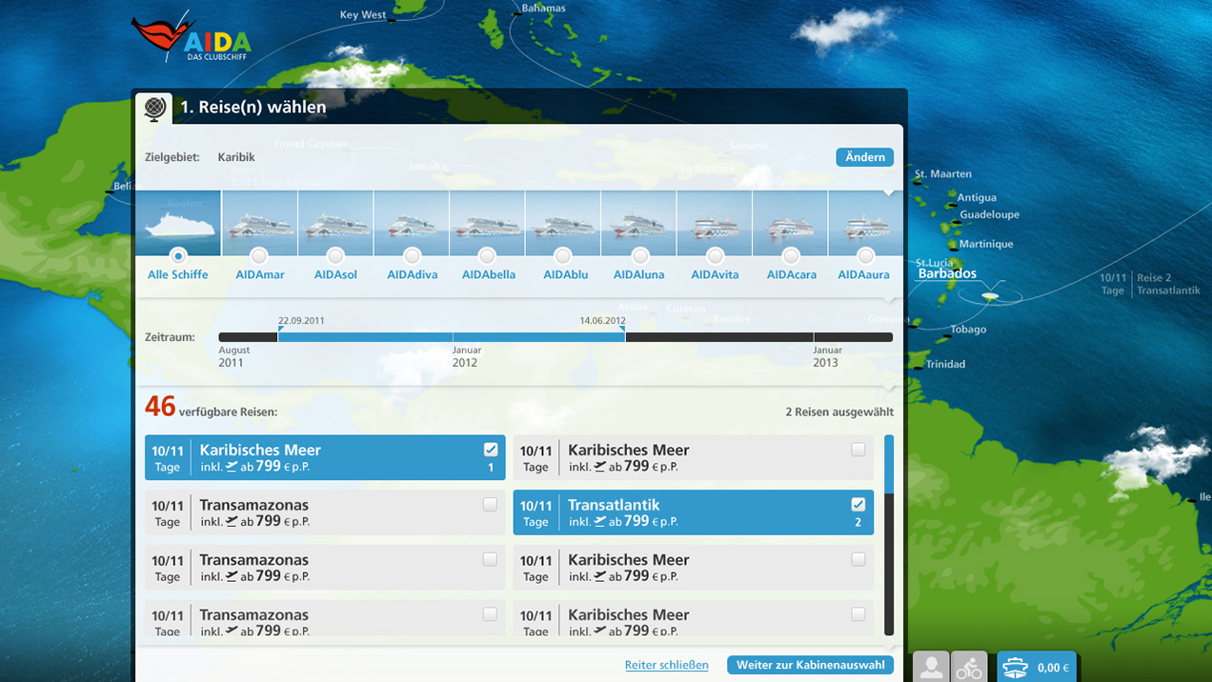This screenshot has width=1212, height=682.
Task: Click the 2 Reisen ausgewählt text
Action: point(839,412)
